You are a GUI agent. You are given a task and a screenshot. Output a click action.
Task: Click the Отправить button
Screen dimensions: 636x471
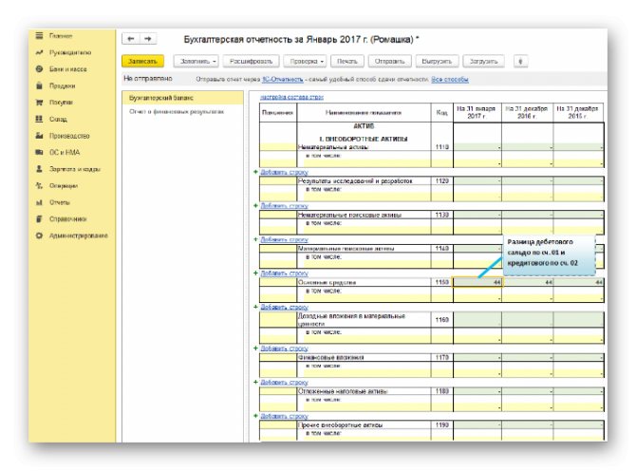pos(389,62)
